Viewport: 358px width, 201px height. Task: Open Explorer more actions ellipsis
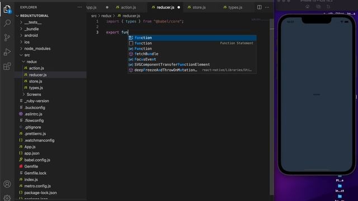coord(79,7)
